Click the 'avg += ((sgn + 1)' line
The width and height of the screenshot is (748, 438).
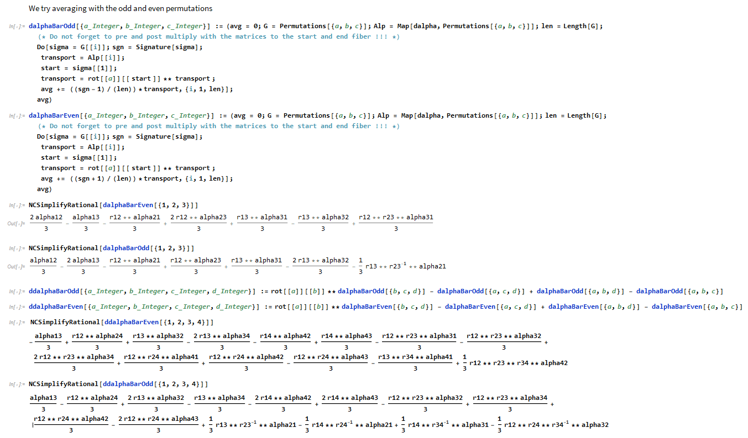coord(137,178)
